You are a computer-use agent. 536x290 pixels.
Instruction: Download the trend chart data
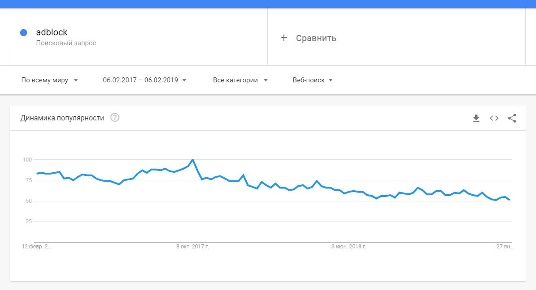click(x=476, y=118)
